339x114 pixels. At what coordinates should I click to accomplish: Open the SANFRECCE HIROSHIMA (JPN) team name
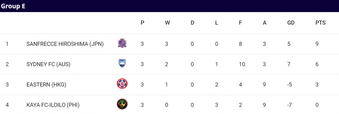click(65, 44)
